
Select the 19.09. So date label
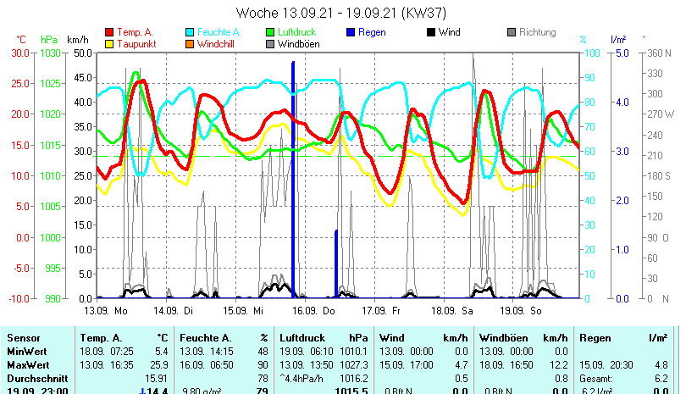523,311
